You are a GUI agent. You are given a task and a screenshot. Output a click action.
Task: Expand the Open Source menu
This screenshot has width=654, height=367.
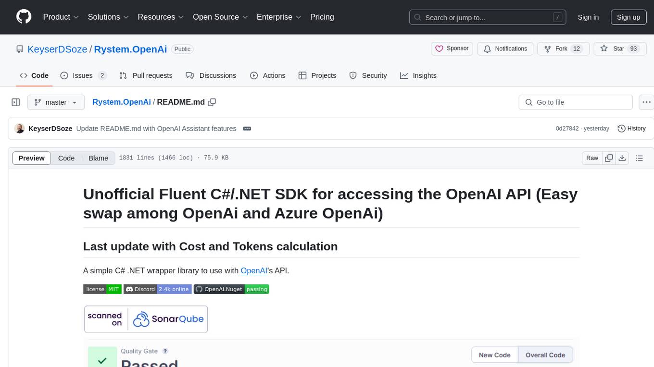[220, 17]
